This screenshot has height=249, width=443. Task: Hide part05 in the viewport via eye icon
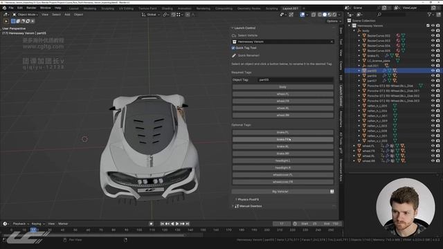(x=433, y=71)
